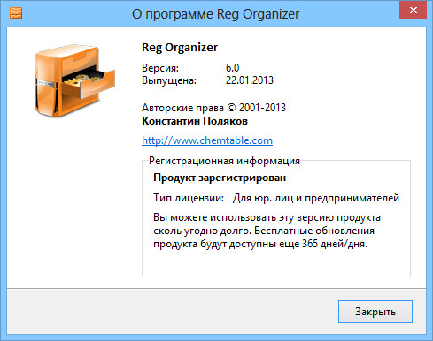
Task: Click license type Для юр. лиц и предпринимателей
Action: point(316,198)
